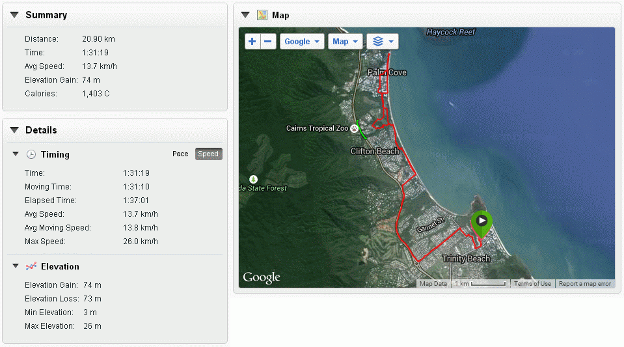624x347 pixels.
Task: Open the Map type dropdown
Action: coord(345,42)
